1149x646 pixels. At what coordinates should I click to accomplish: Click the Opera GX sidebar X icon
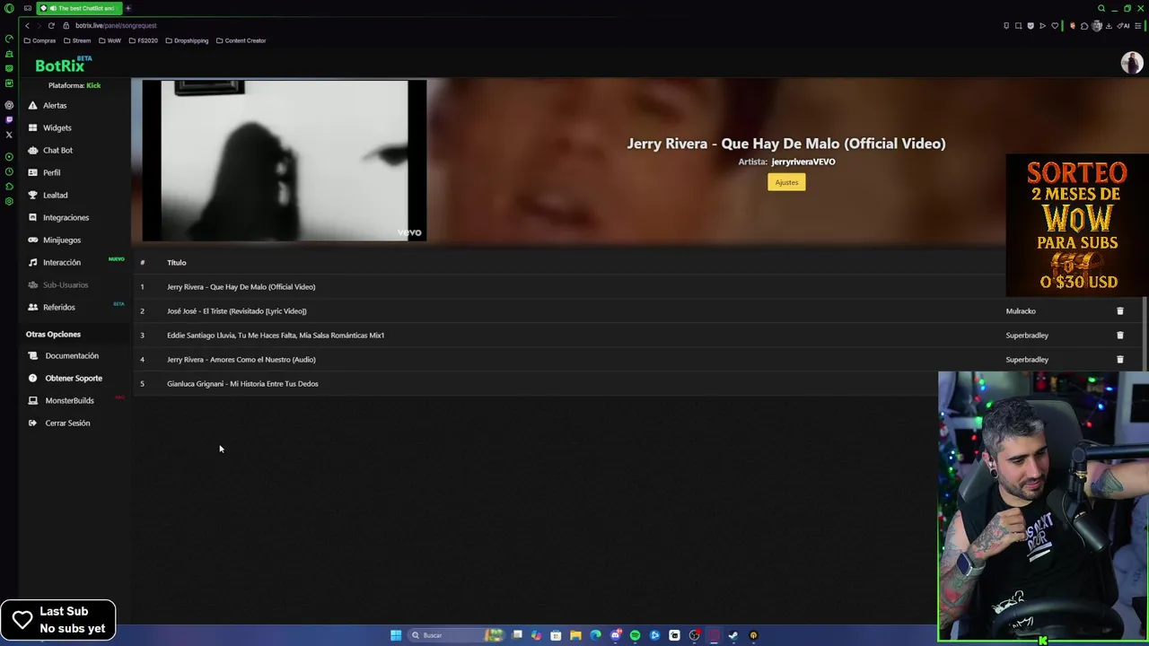click(9, 135)
